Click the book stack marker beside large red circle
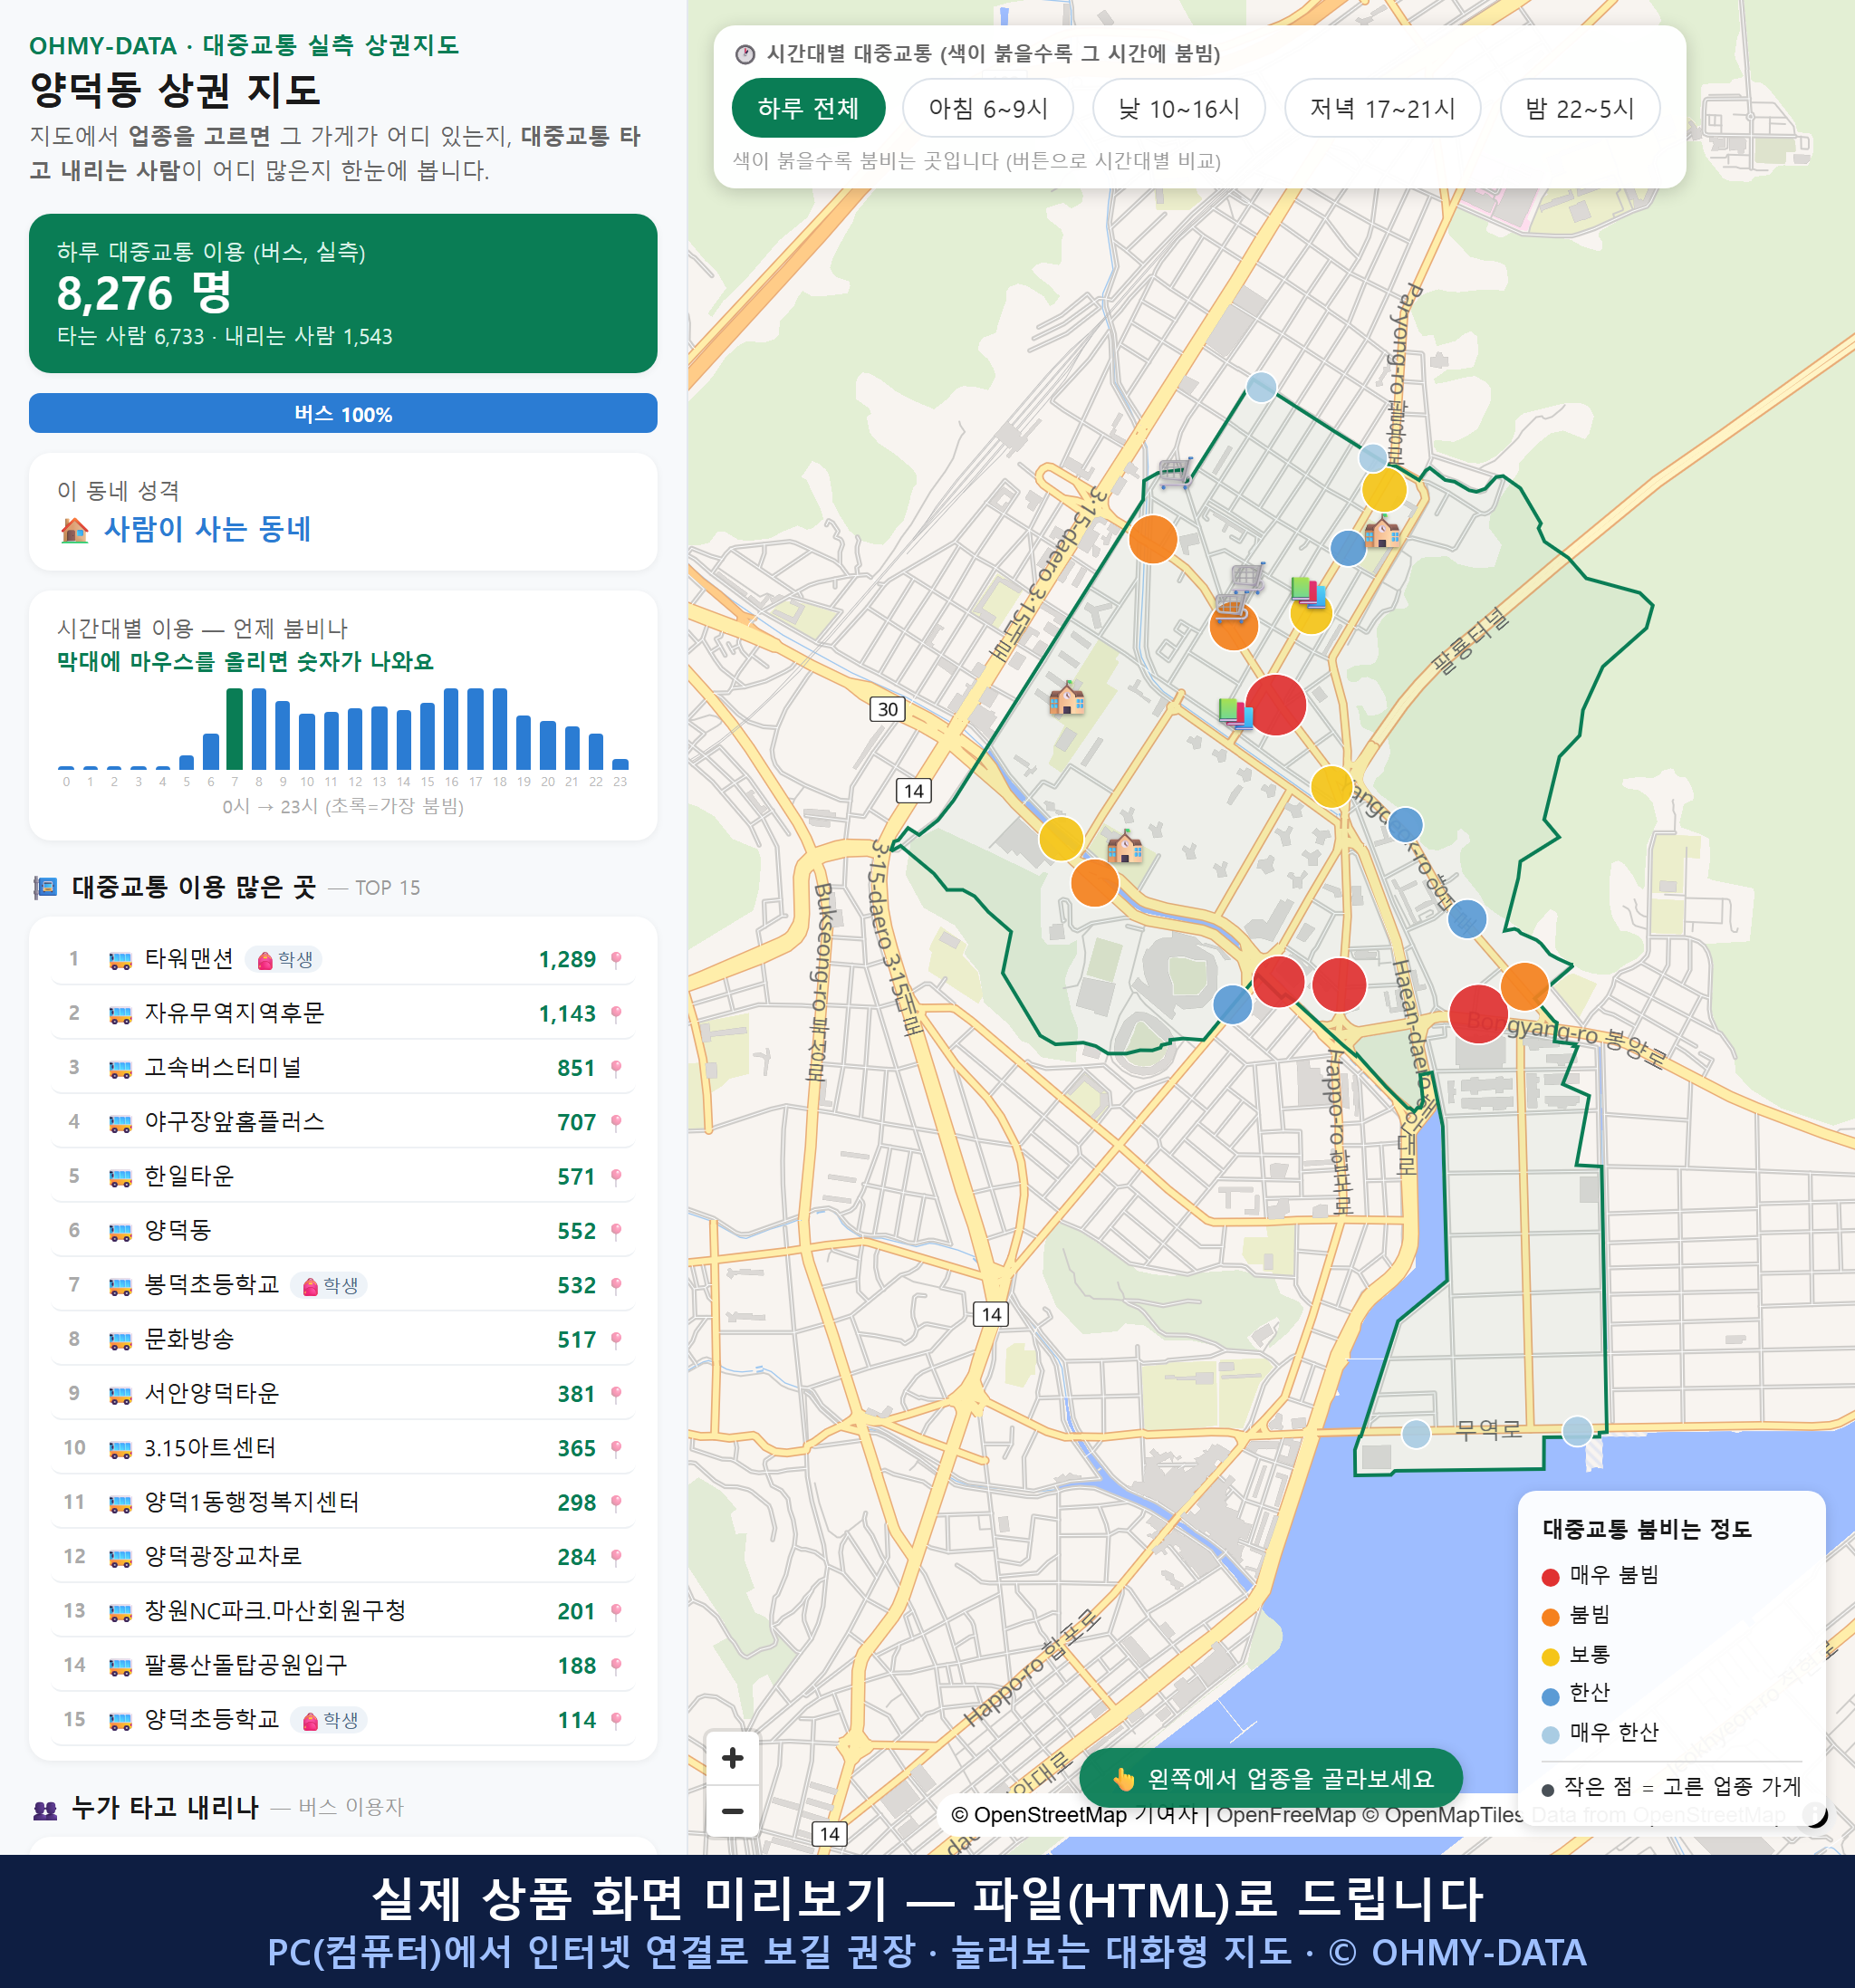The width and height of the screenshot is (1855, 1988). 1236,712
